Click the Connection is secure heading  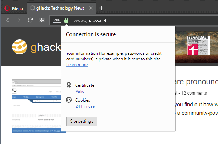tap(91, 34)
